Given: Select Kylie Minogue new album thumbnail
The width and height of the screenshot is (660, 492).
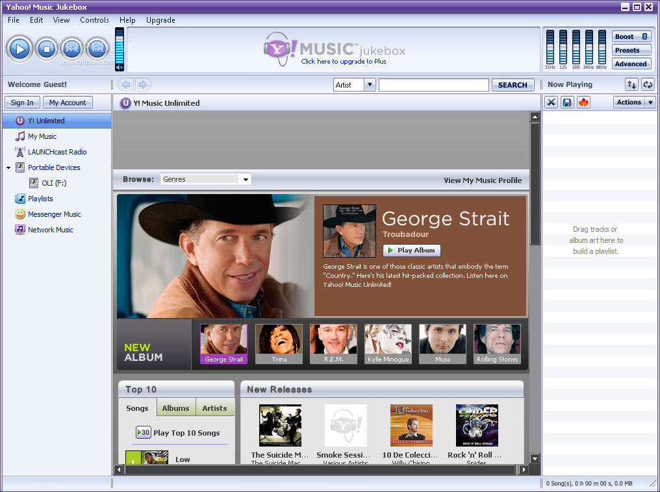Looking at the screenshot, I should (x=388, y=343).
